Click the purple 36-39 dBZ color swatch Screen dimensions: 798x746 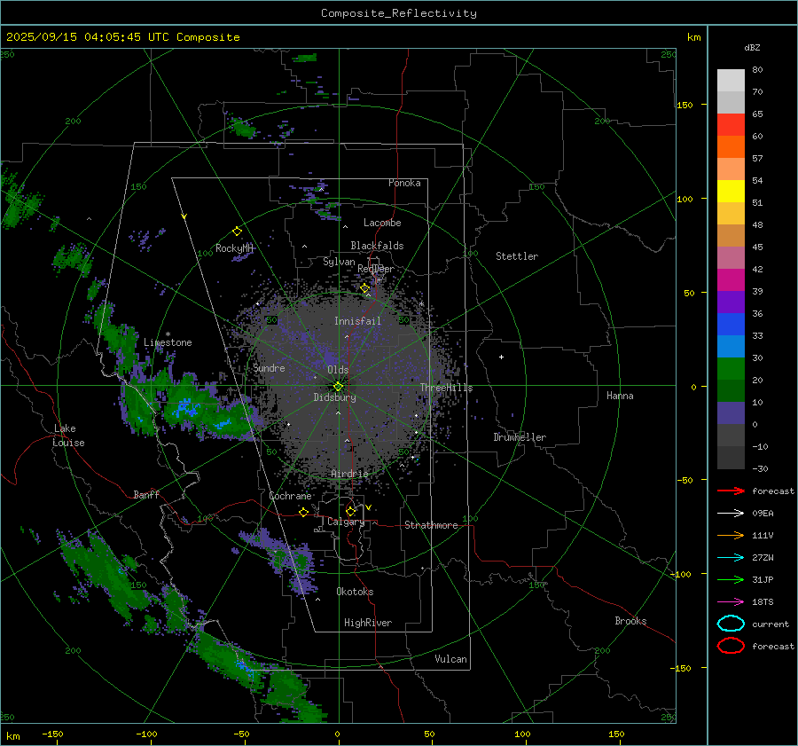click(x=731, y=302)
